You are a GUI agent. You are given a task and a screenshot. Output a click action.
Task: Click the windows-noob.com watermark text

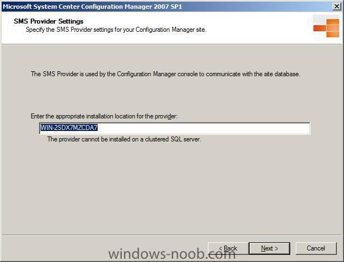172,254
